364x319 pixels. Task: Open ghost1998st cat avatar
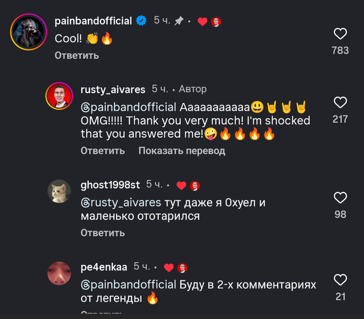[x=59, y=192]
